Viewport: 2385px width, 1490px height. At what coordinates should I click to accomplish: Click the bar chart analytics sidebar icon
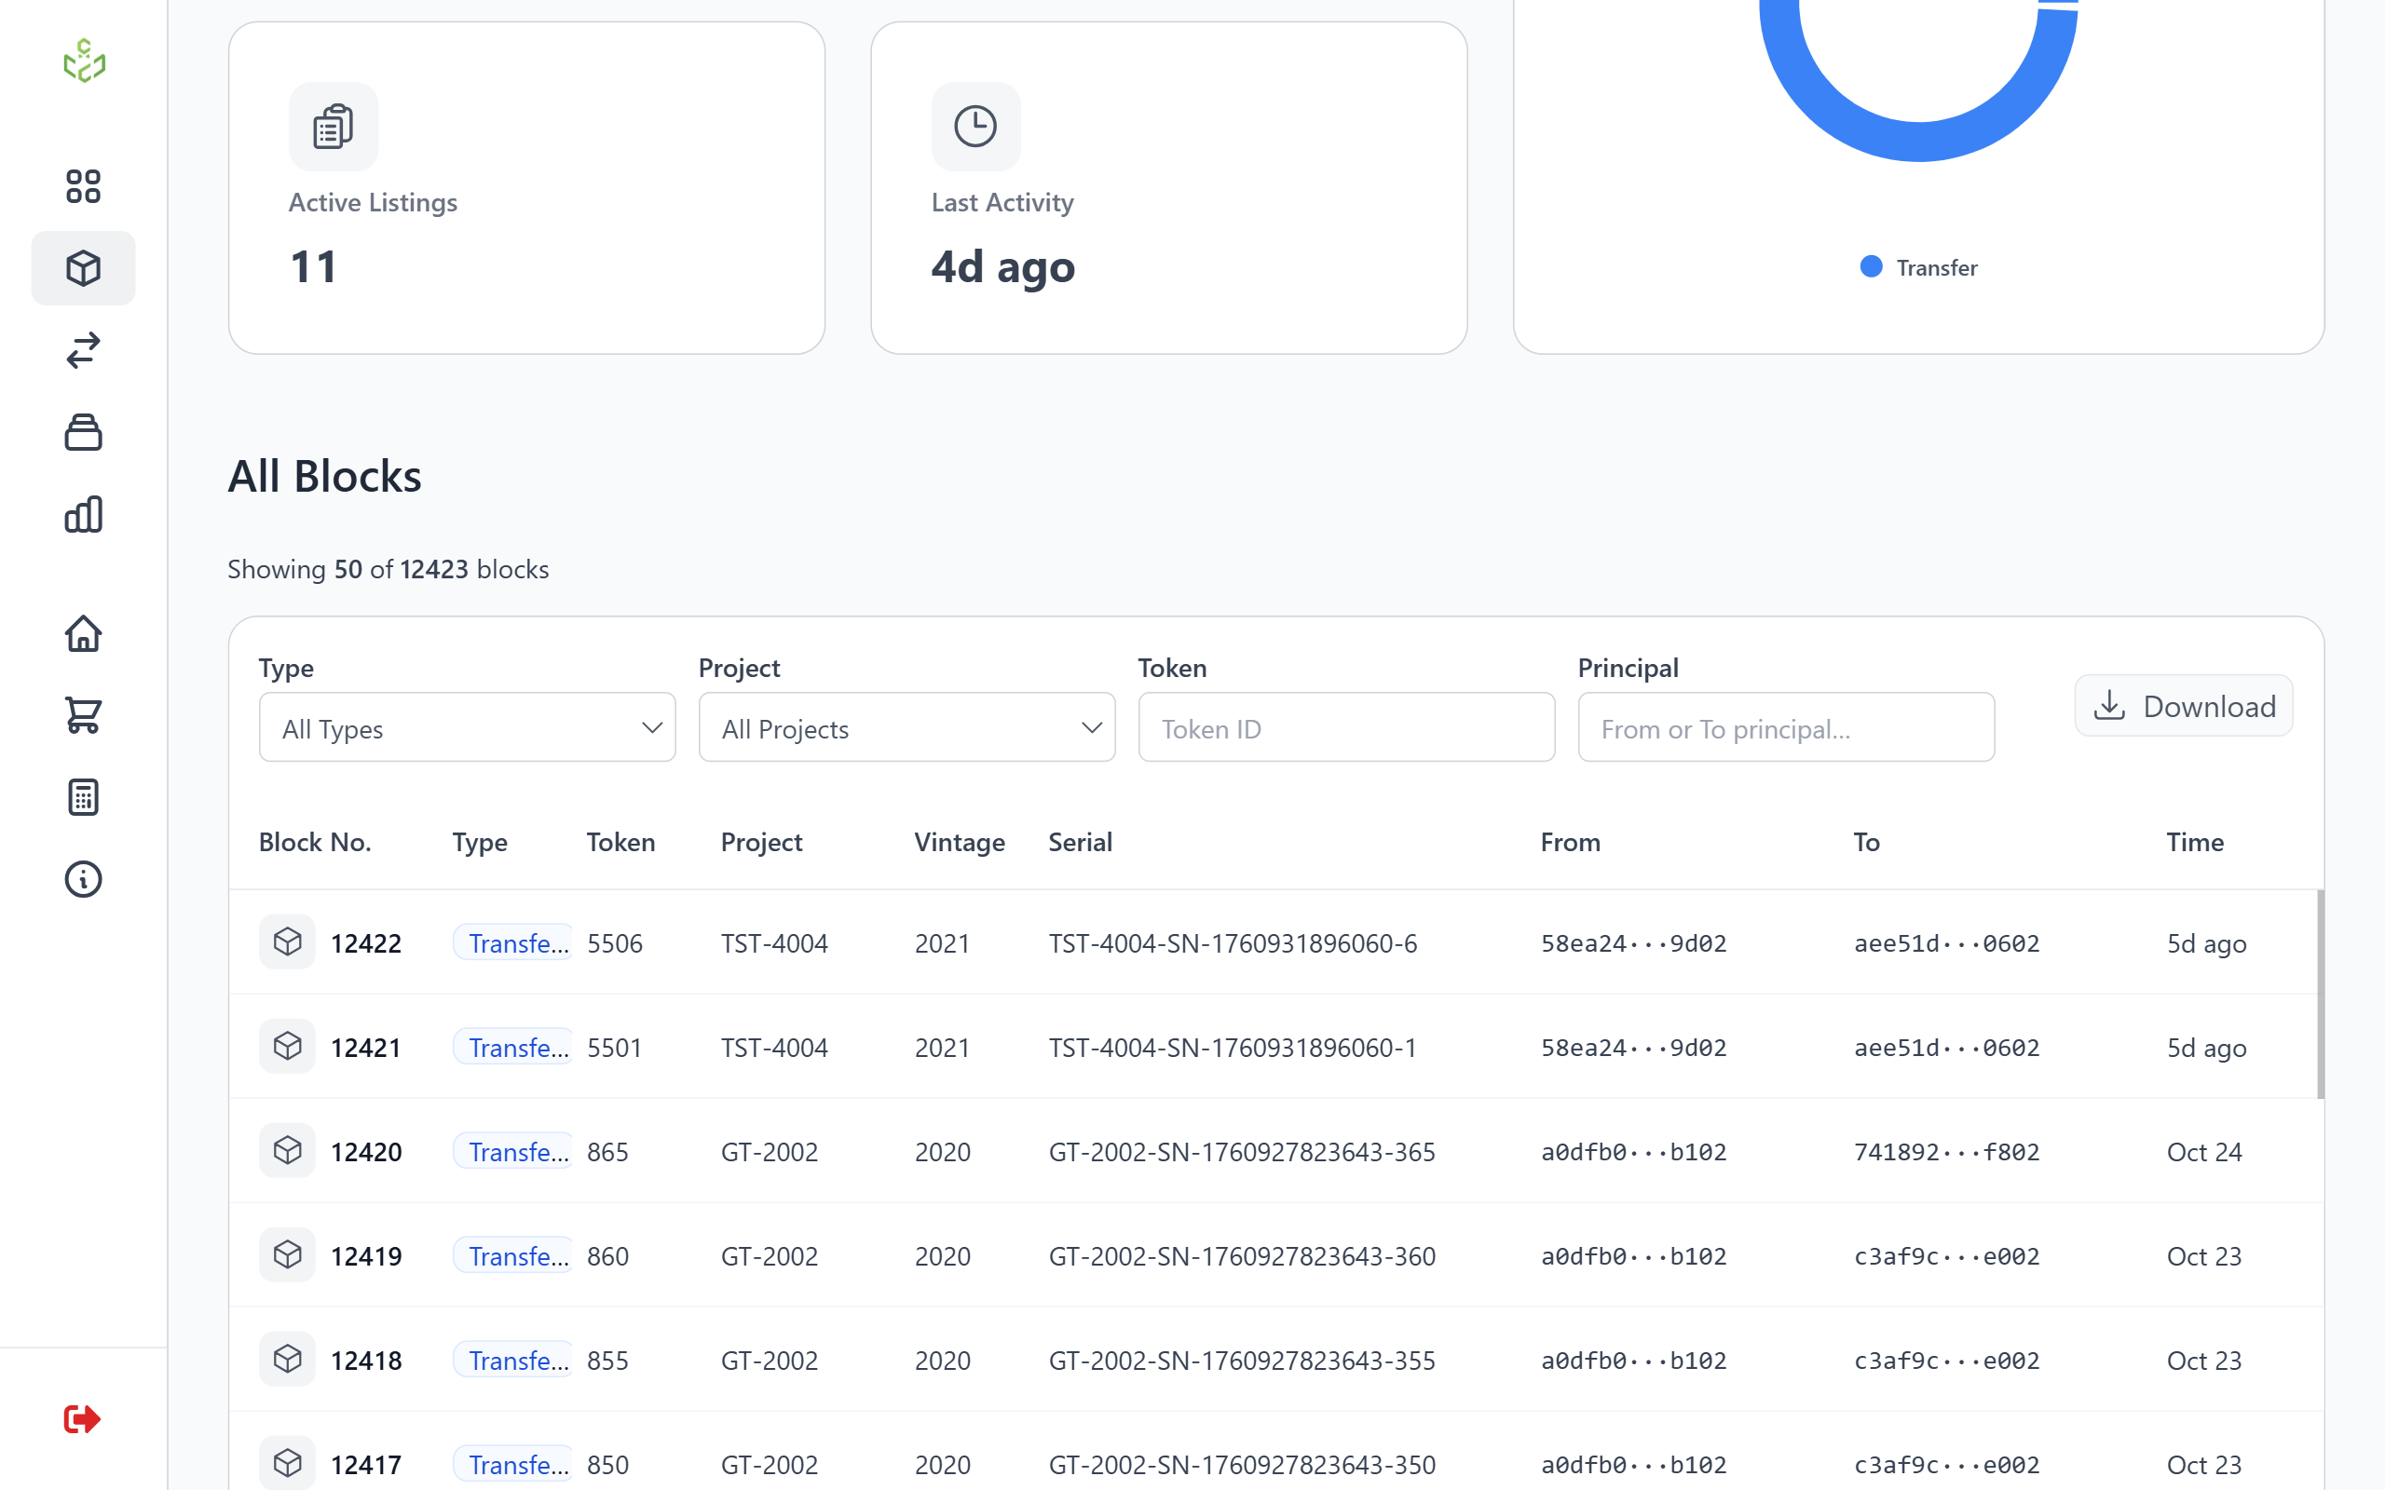pyautogui.click(x=83, y=514)
